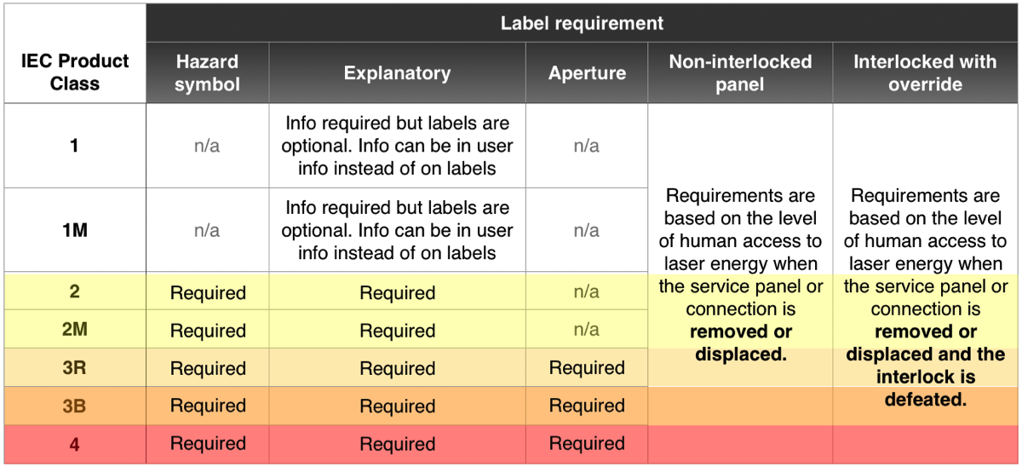The width and height of the screenshot is (1022, 467).
Task: Click the Aperture "n/a" cell for Class 2
Action: [x=587, y=291]
